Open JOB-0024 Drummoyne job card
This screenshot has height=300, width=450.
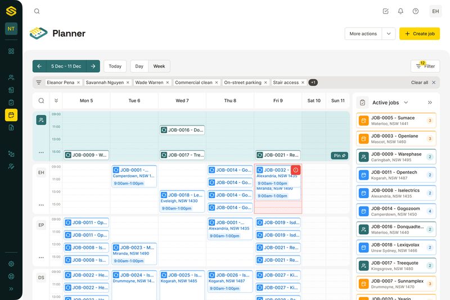coord(134,285)
